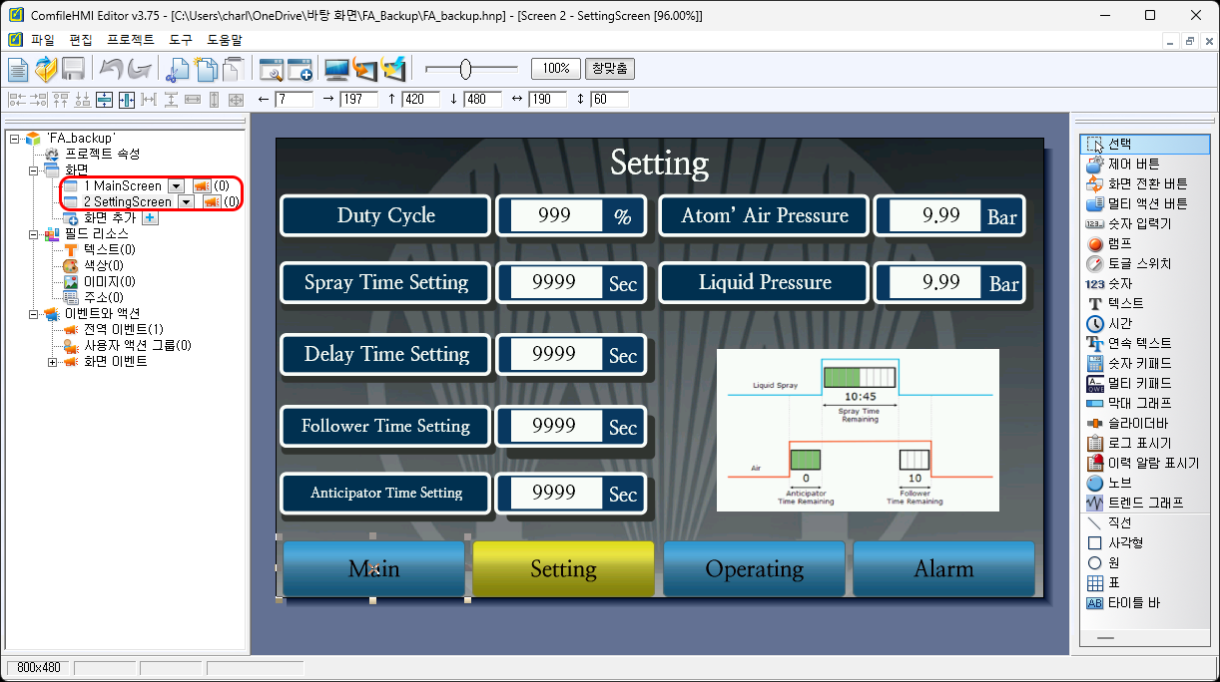Collapse the 이벤트와 액션 node
Viewport: 1220px width, 682px height.
click(x=32, y=314)
